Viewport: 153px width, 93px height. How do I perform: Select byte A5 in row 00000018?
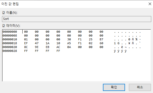coord(69,43)
